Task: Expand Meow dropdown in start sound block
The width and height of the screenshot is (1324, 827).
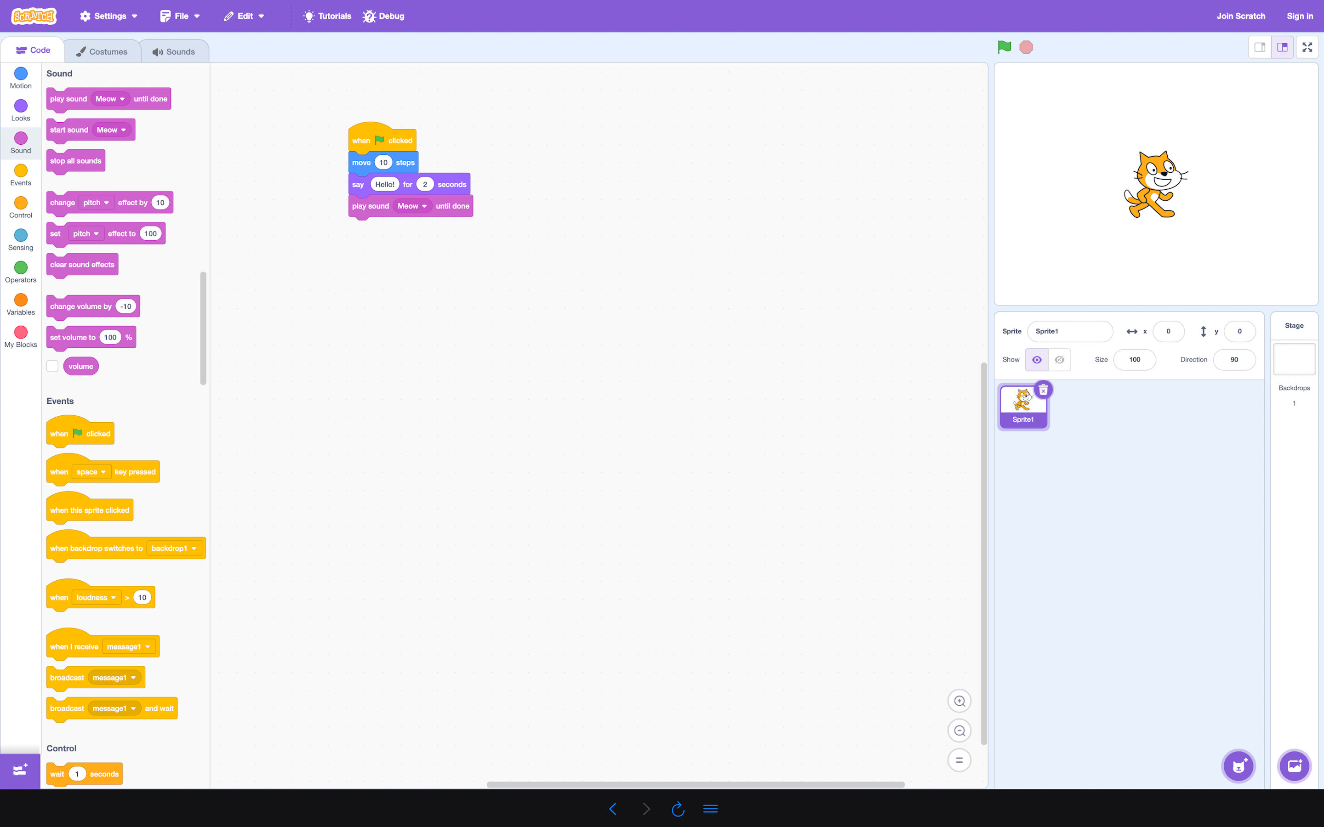Action: [x=112, y=130]
